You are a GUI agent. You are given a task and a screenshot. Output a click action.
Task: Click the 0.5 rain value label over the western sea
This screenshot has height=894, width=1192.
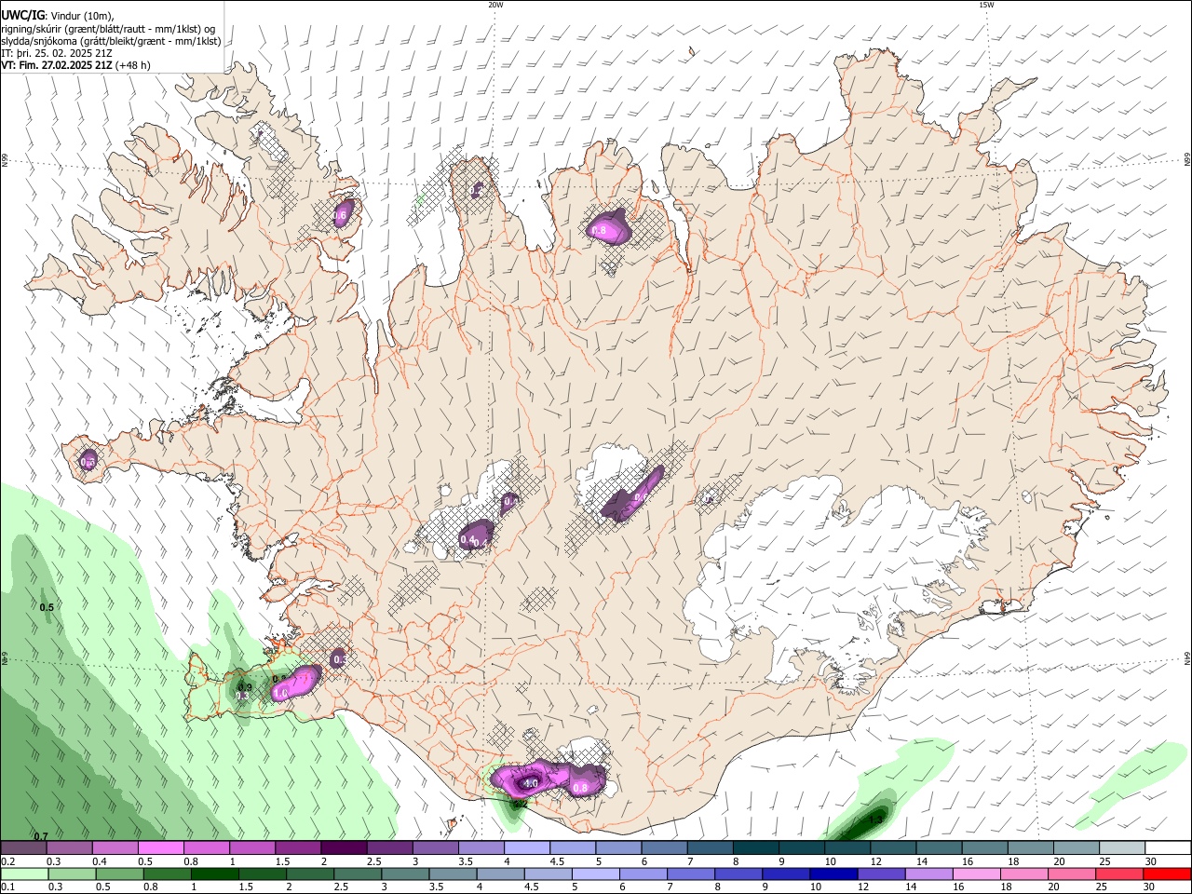point(47,607)
